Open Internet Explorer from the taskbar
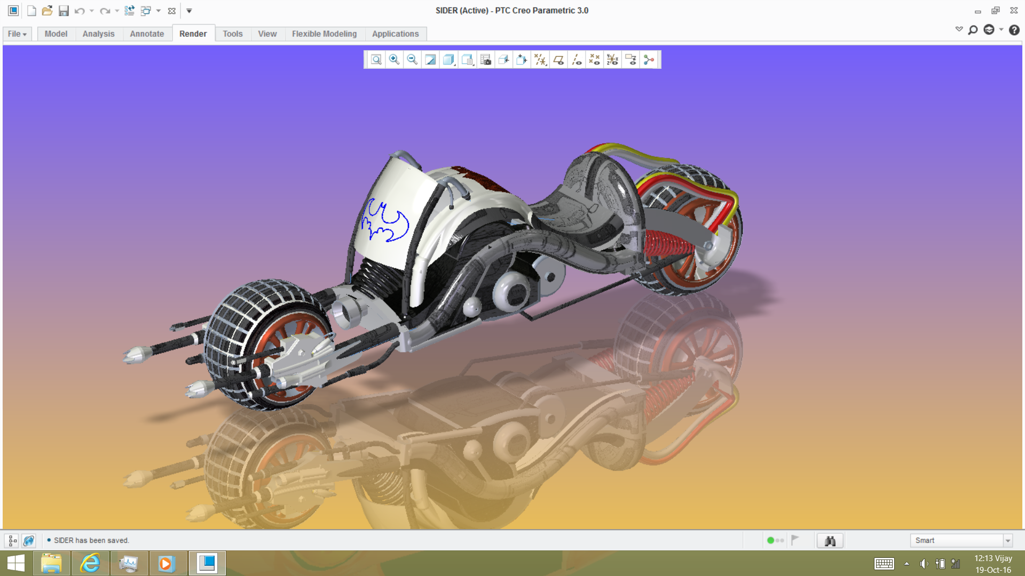1025x576 pixels. point(90,563)
